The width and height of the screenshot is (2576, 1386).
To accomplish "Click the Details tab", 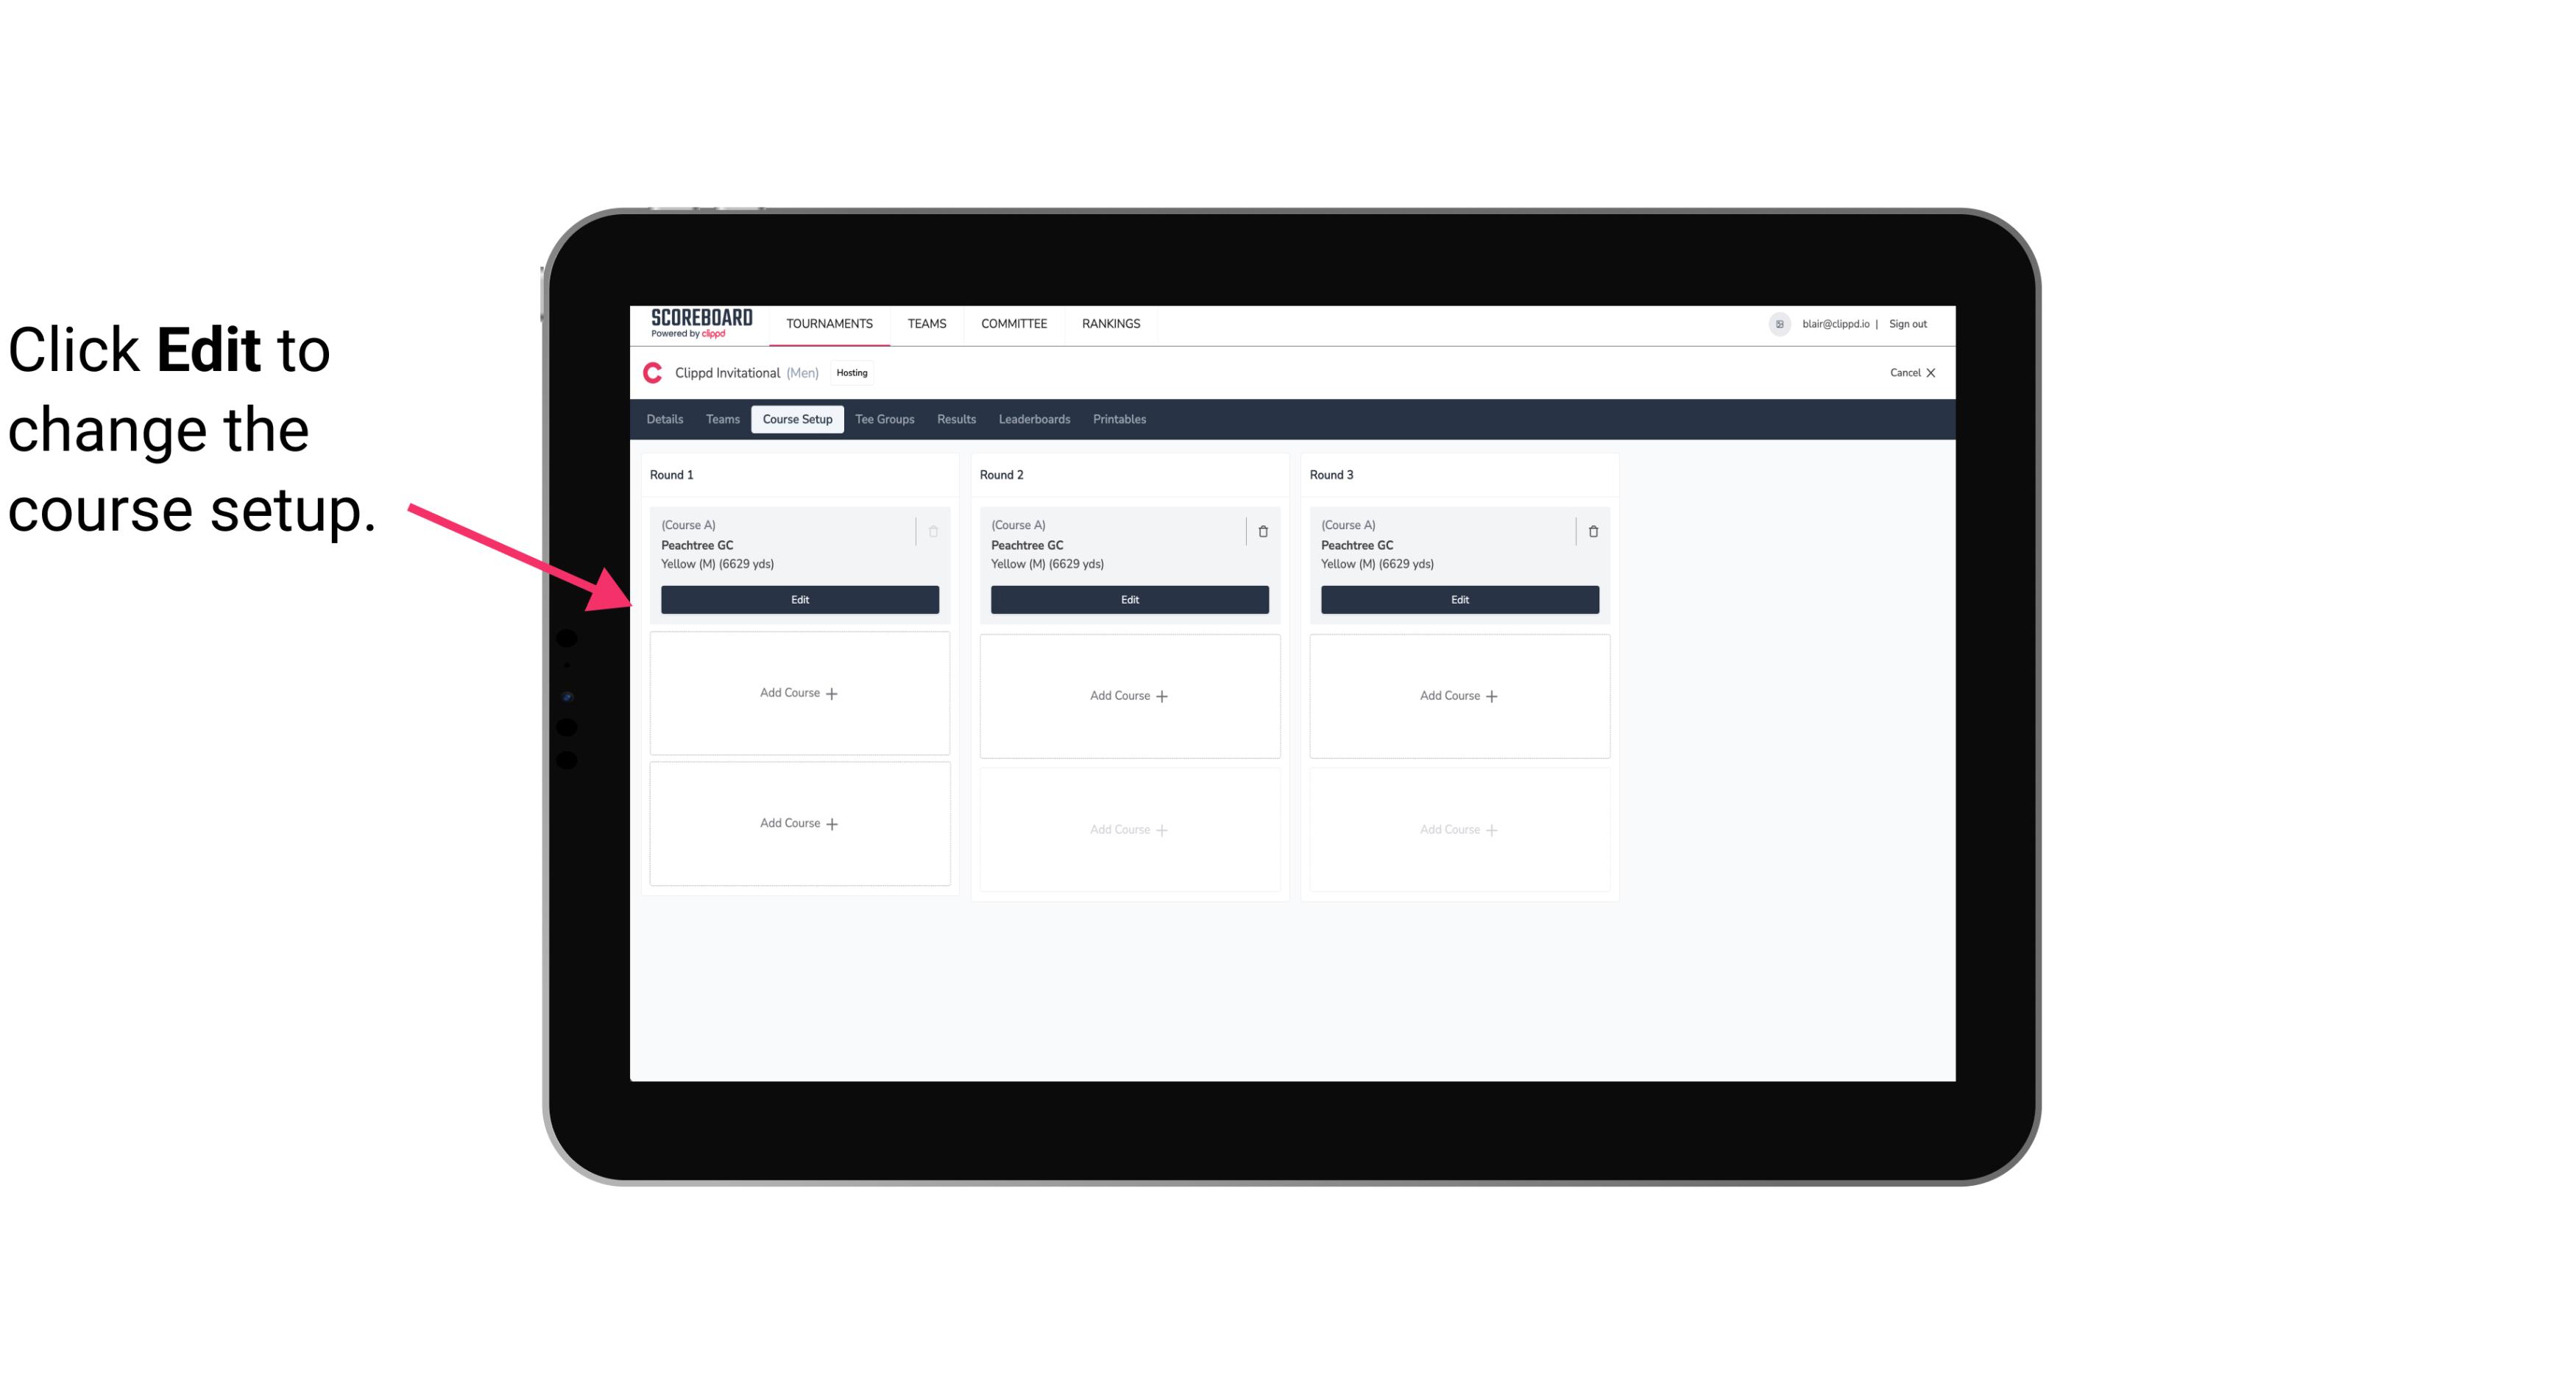I will [x=664, y=420].
